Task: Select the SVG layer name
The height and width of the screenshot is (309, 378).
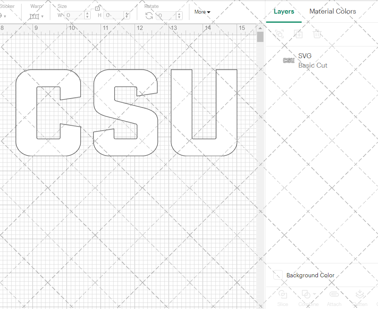Action: pyautogui.click(x=305, y=56)
